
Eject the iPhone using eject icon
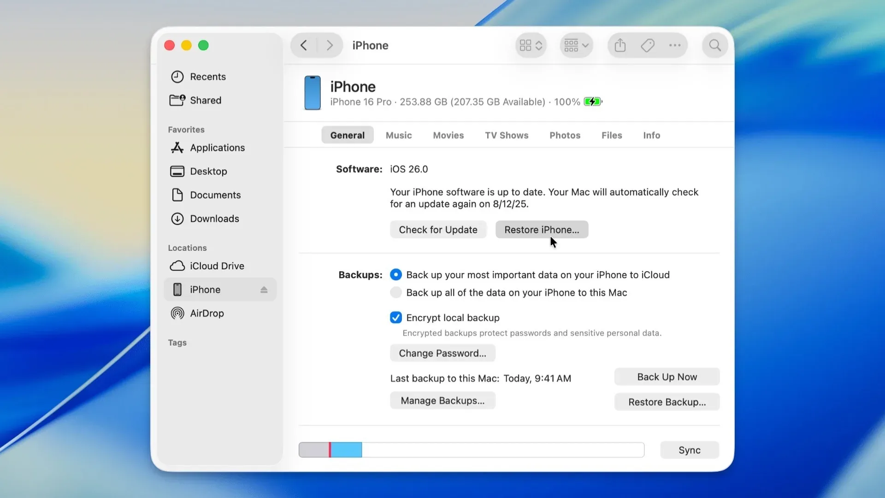(x=264, y=290)
